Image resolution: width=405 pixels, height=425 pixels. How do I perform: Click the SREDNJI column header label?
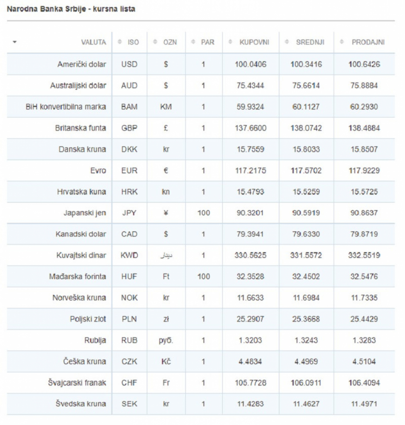point(310,42)
